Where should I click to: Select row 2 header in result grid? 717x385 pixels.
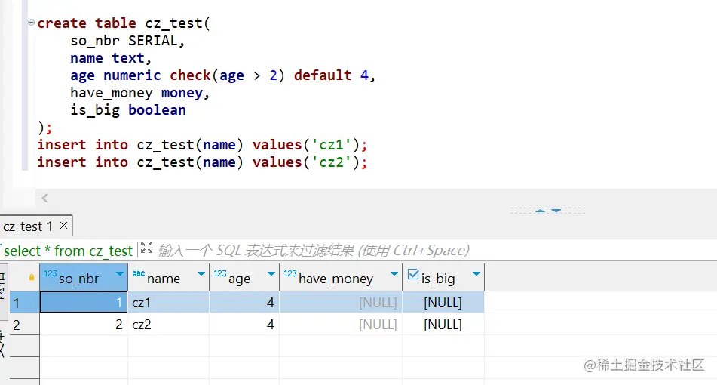tap(17, 325)
